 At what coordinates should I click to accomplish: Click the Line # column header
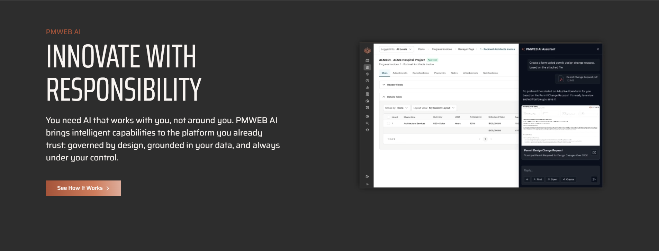point(395,117)
